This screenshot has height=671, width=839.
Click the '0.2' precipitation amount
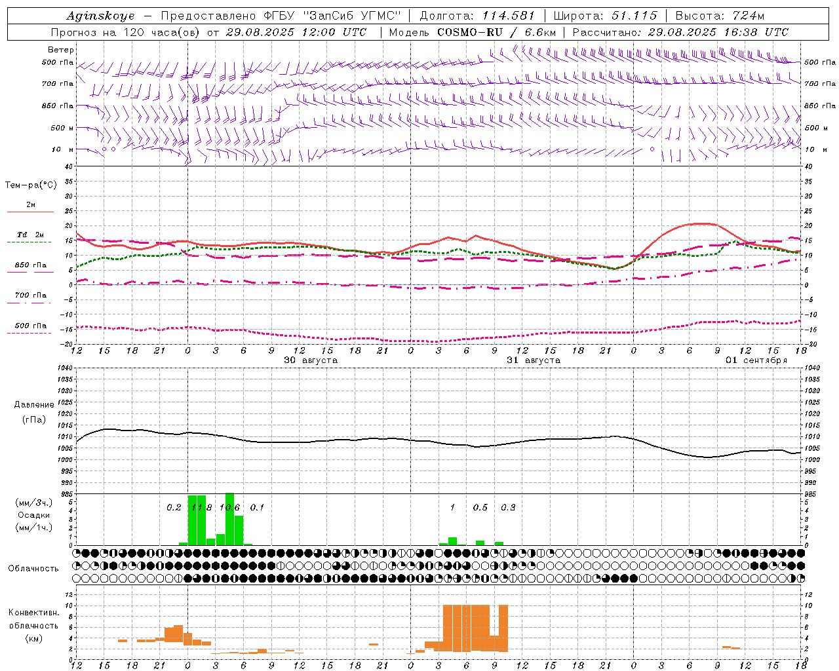pyautogui.click(x=174, y=508)
